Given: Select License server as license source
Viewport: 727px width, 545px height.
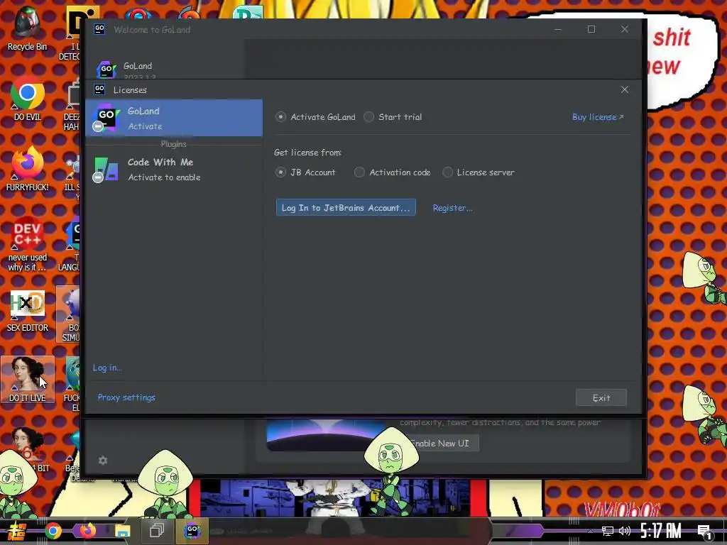Looking at the screenshot, I should 479,172.
